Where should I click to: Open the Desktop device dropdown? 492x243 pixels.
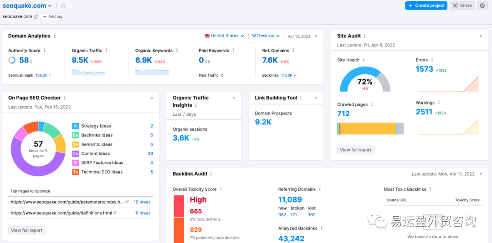coord(266,36)
